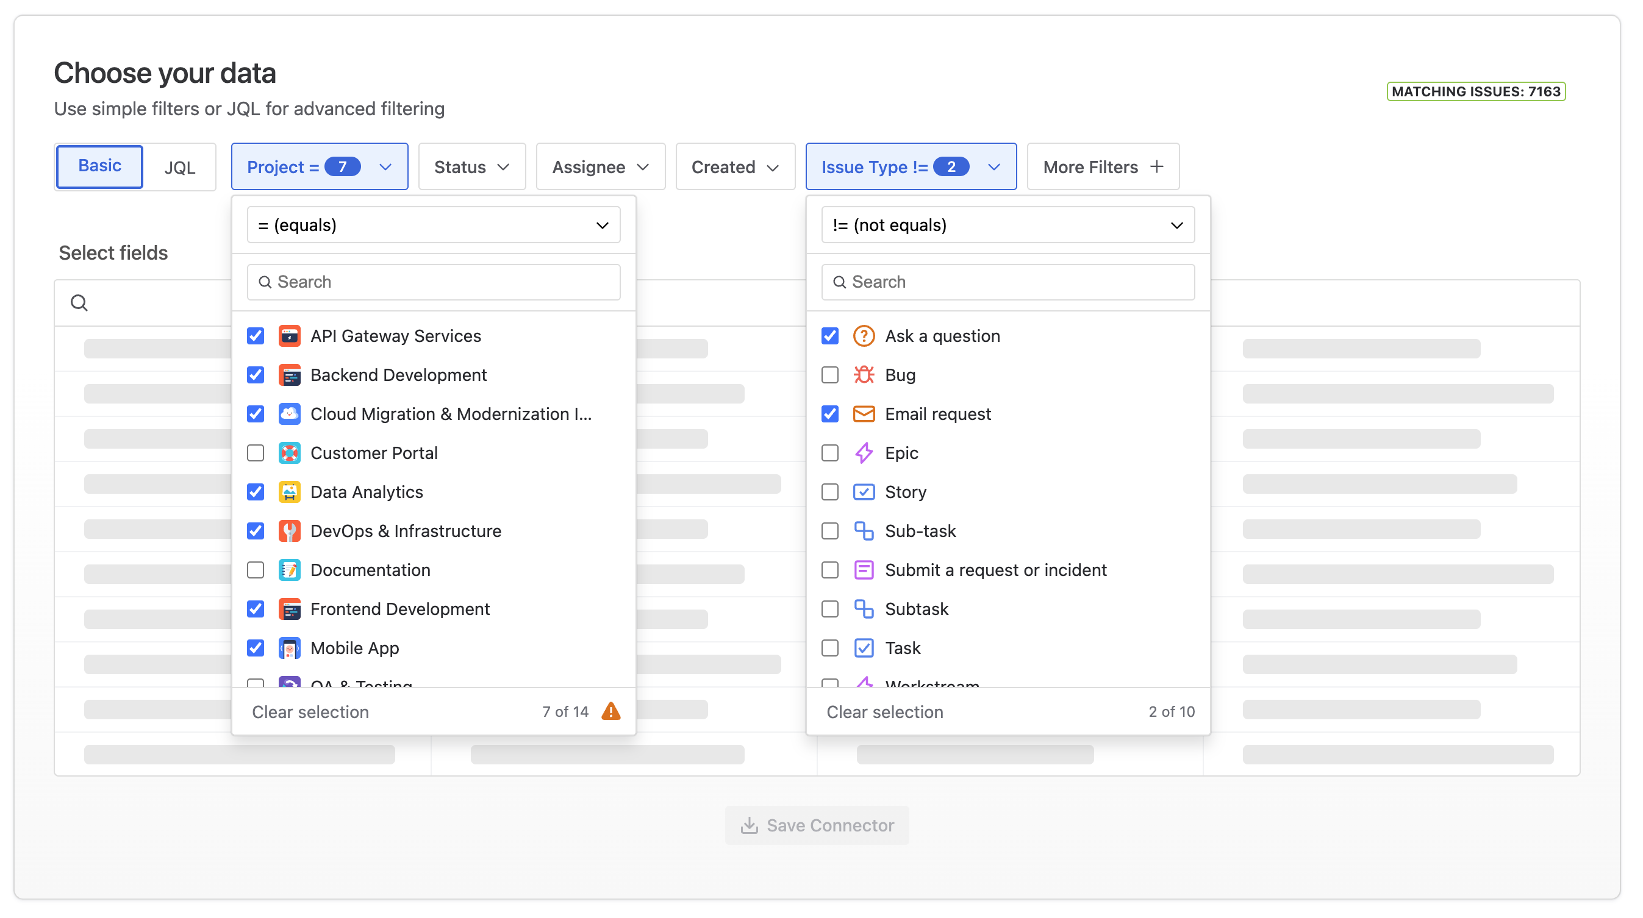
Task: Check the Task issue type checkbox
Action: coord(830,648)
